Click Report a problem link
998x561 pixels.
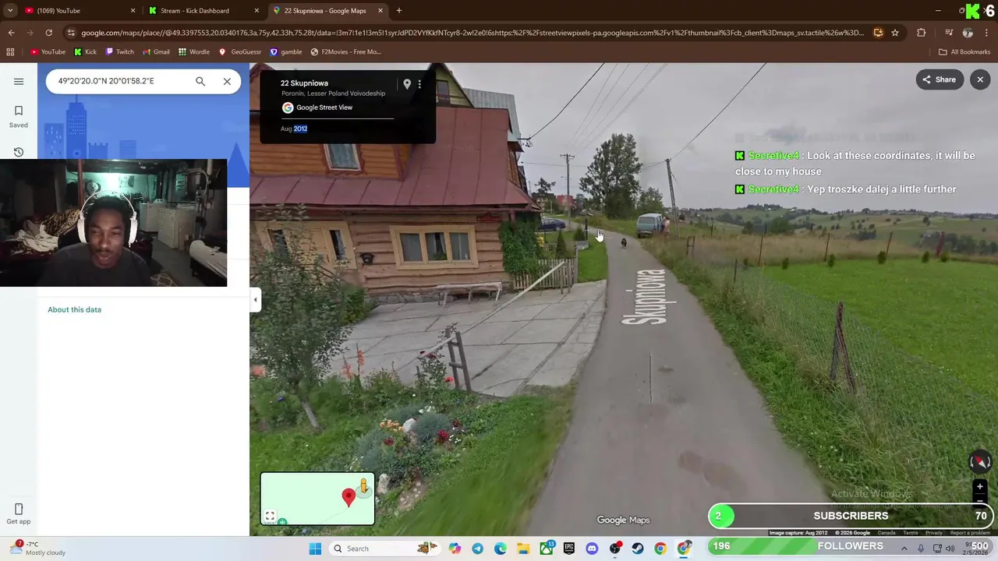[x=970, y=533]
